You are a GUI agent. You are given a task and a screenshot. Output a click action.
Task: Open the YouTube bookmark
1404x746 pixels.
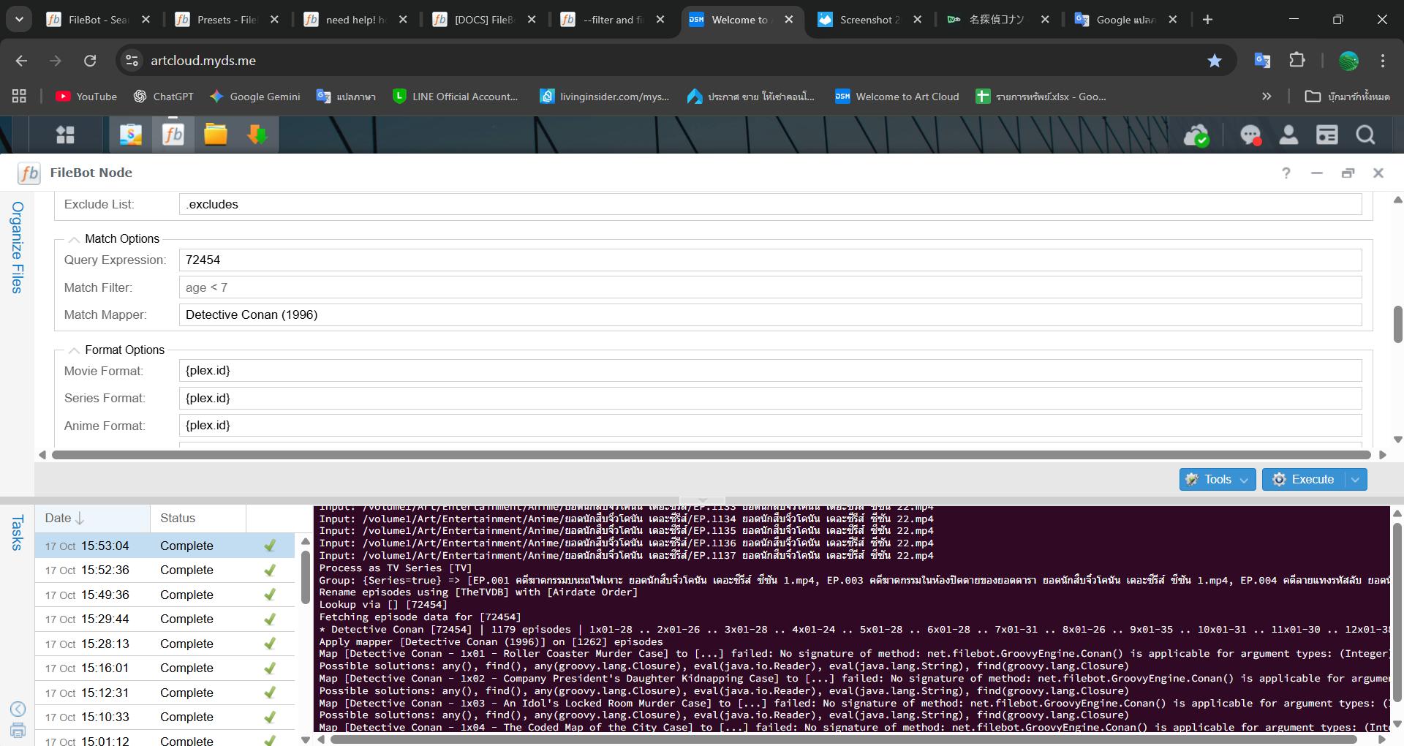coord(86,97)
